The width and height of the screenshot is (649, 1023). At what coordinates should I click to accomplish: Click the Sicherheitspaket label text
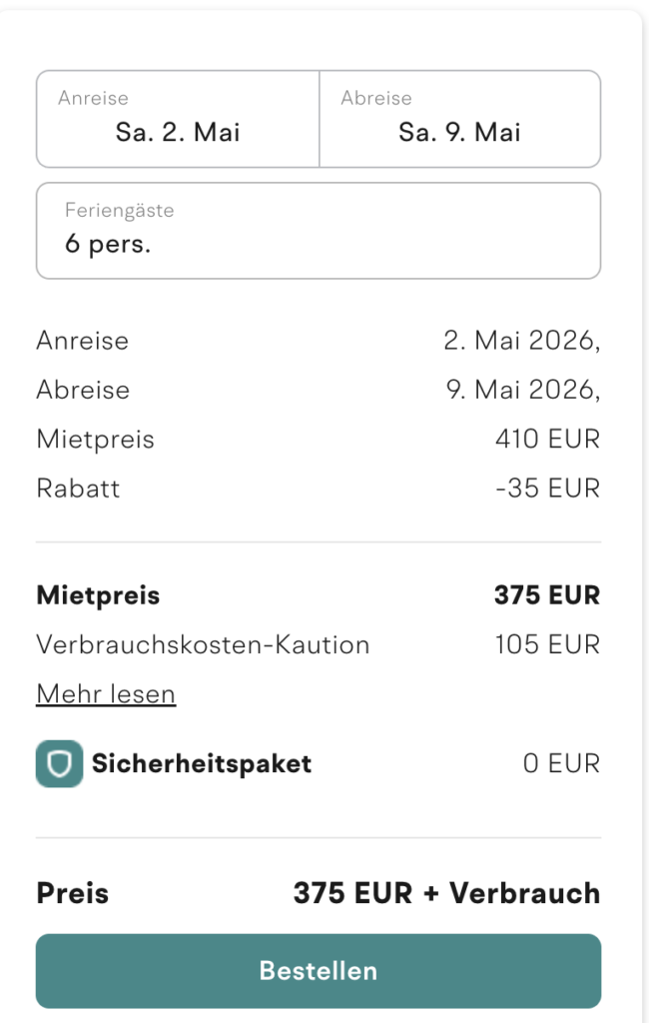(x=200, y=762)
